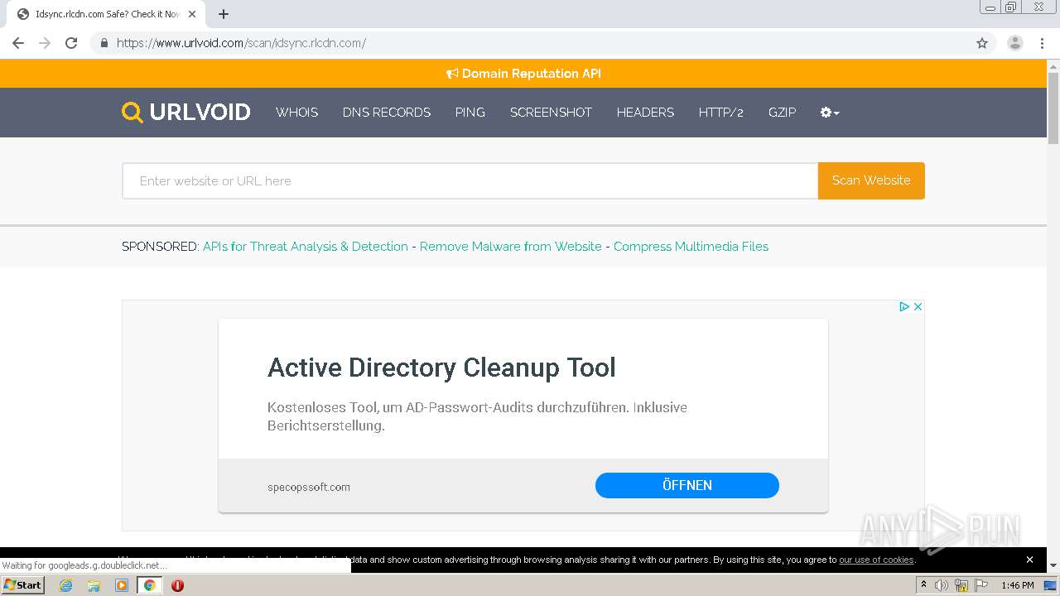The height and width of the screenshot is (596, 1060).
Task: Focus the Enter website or URL field
Action: point(470,180)
